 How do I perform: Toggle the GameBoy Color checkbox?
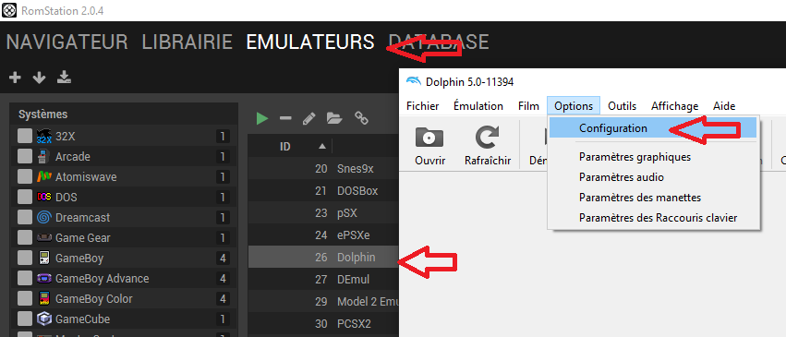click(x=24, y=298)
